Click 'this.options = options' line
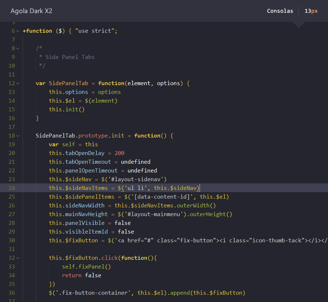This screenshot has width=328, height=302. 85,92
